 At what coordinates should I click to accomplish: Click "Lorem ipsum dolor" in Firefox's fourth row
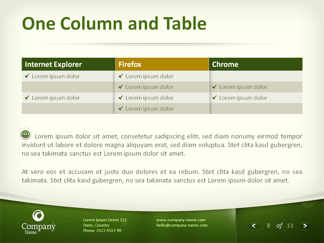[149, 109]
